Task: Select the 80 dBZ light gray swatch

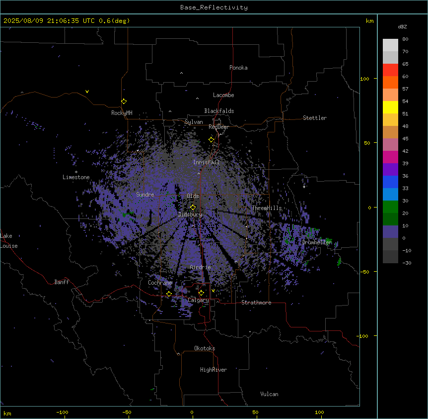Action: point(390,45)
